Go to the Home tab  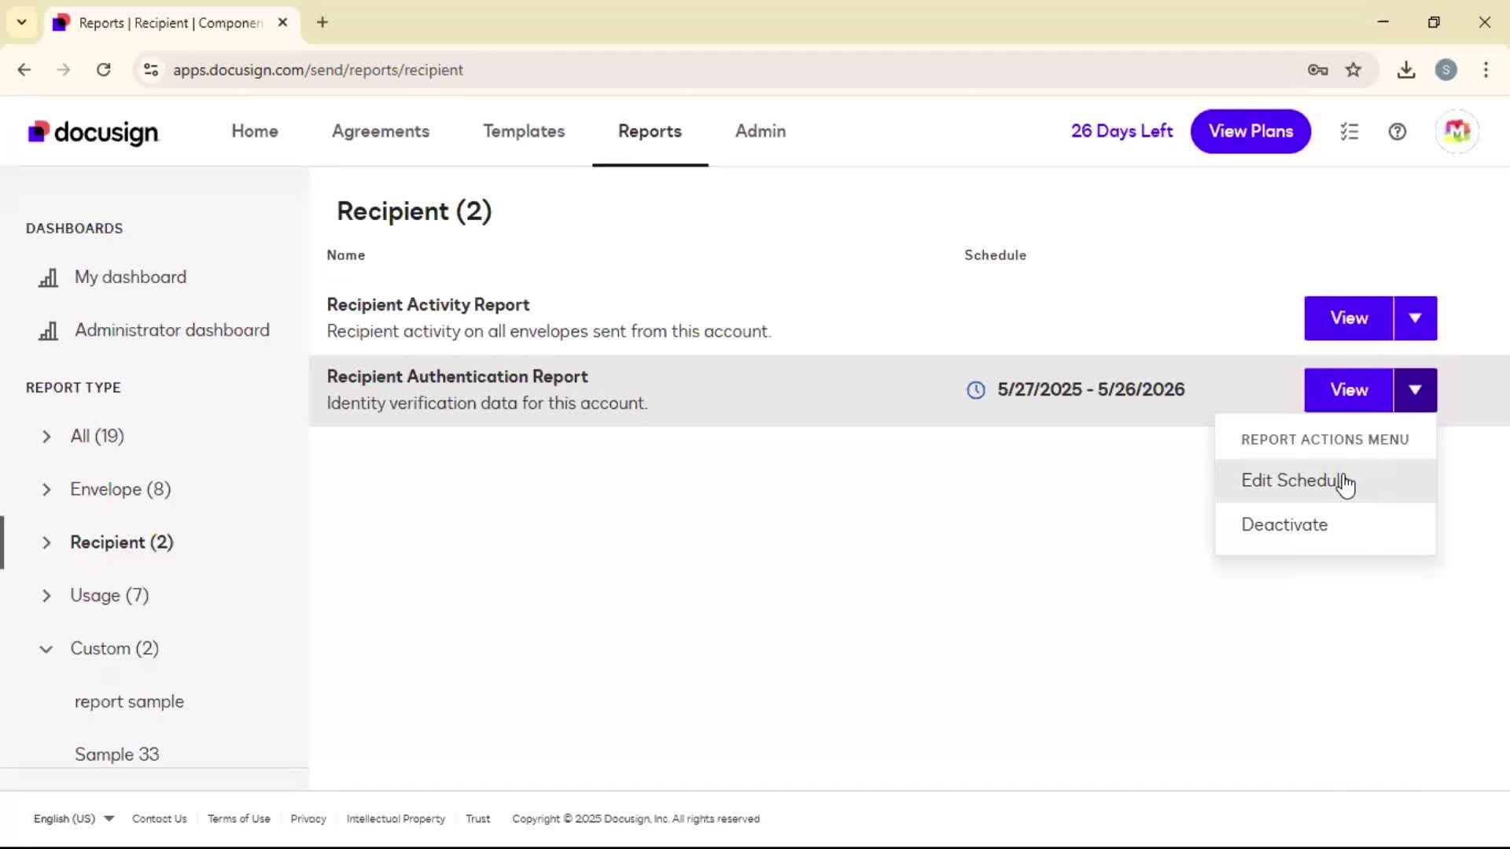[255, 131]
